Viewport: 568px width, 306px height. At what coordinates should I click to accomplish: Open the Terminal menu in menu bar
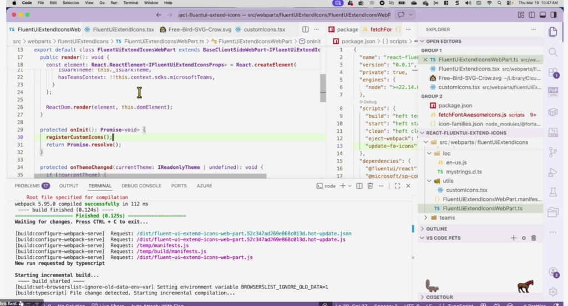tap(131, 3)
